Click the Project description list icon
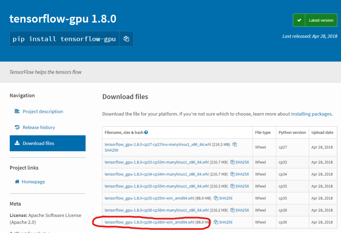The width and height of the screenshot is (341, 233). [17, 111]
